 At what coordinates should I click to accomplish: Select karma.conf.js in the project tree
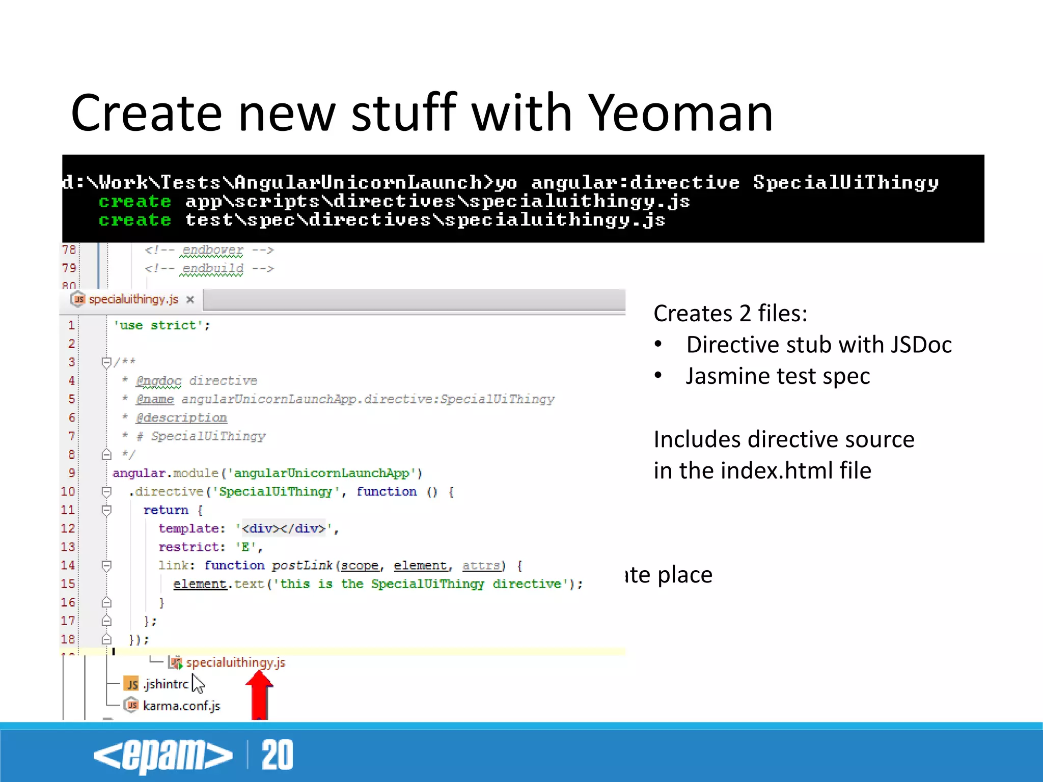point(181,706)
